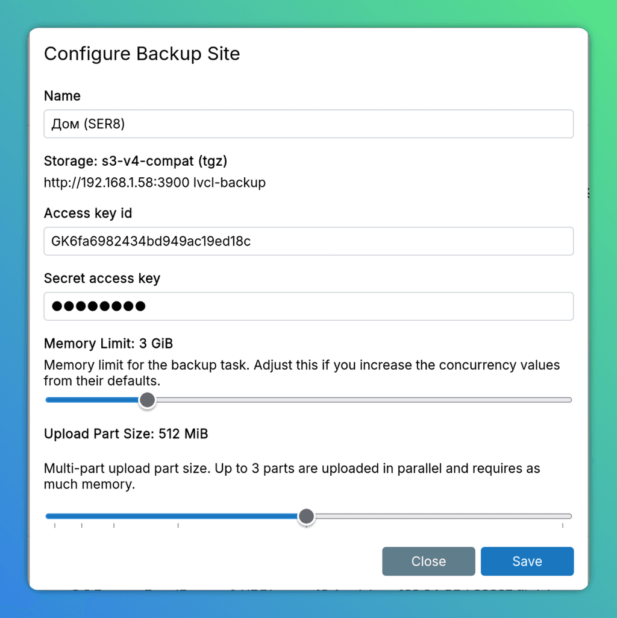This screenshot has height=618, width=617.
Task: Click the 'Storage: s3-v4-compat (tgz)' text
Action: tap(136, 161)
